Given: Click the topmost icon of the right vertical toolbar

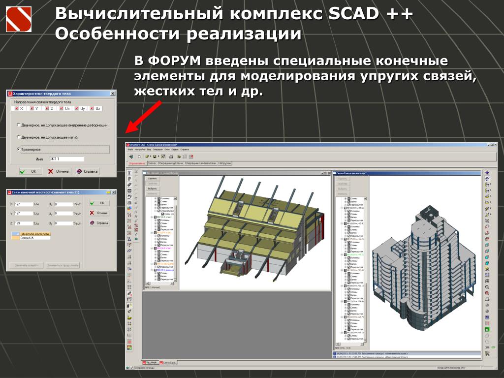Looking at the screenshot, I should [487, 173].
